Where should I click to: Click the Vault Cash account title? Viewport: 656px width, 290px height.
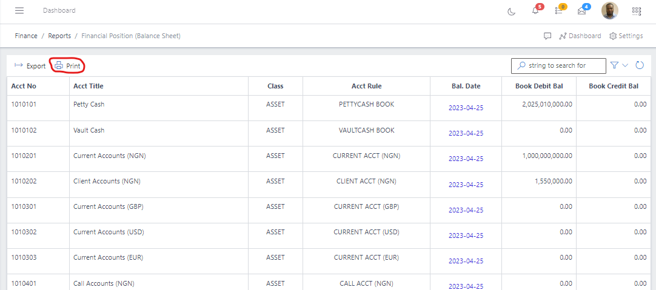tap(89, 130)
